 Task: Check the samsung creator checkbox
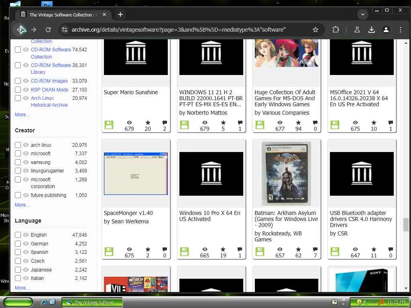(18, 162)
